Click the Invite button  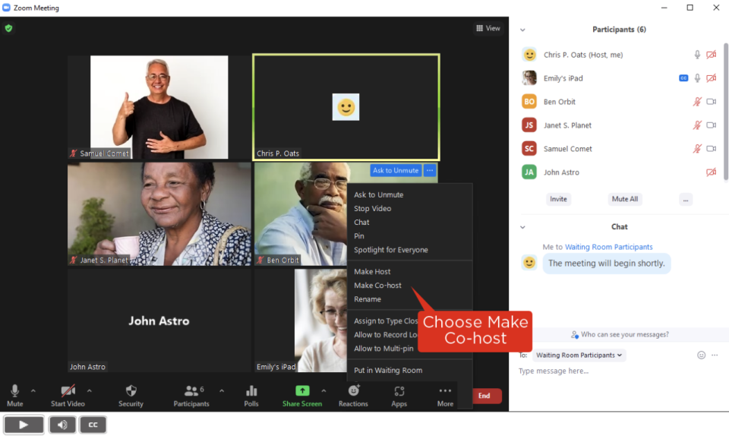click(558, 199)
